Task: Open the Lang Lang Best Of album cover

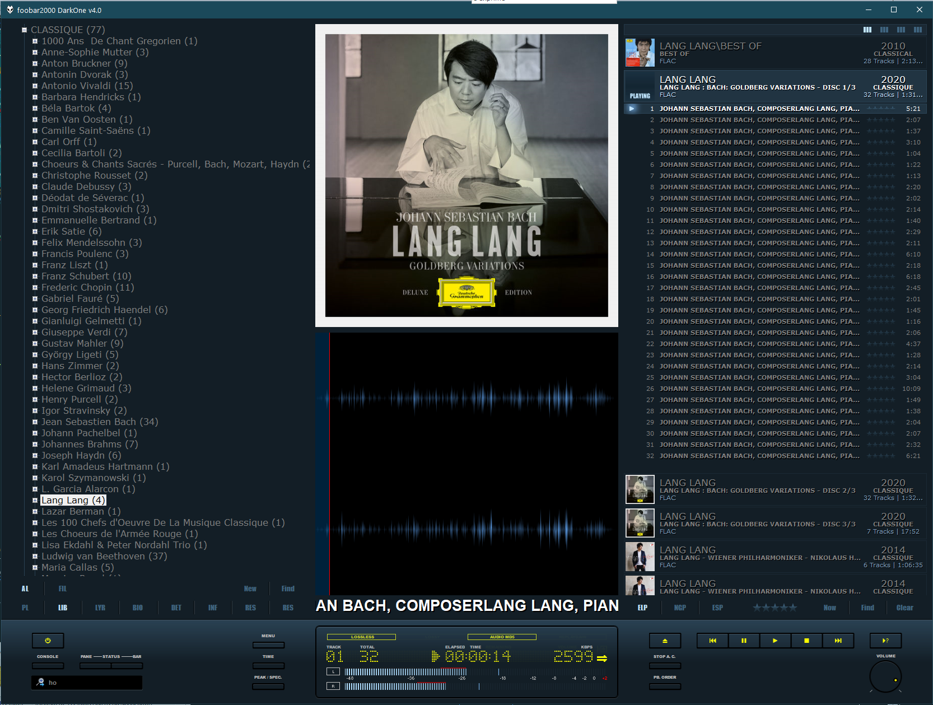Action: pyautogui.click(x=640, y=53)
